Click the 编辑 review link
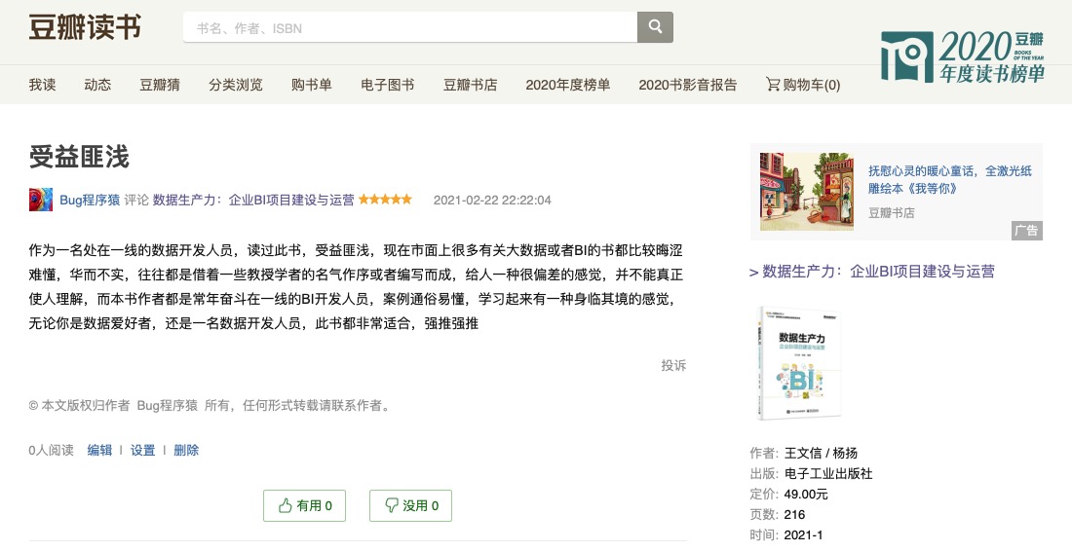The image size is (1072, 552). point(99,450)
